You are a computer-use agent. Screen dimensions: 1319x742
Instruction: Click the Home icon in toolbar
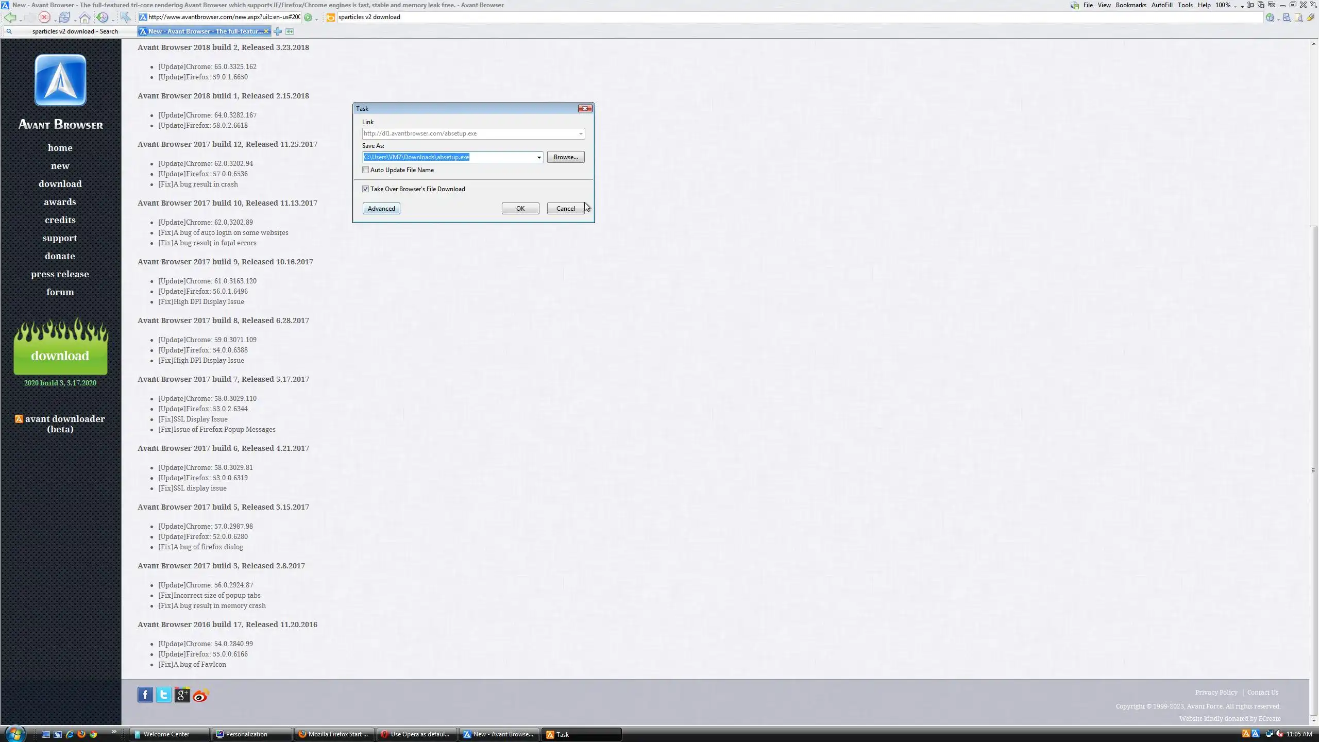pos(84,18)
